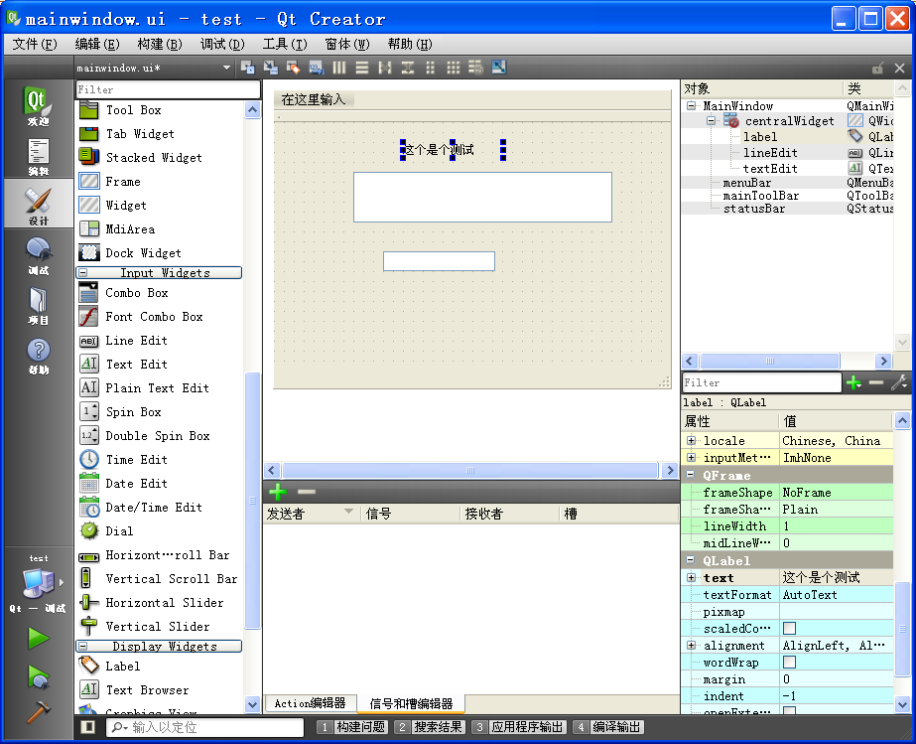Collapse the QLabel property group
The width and height of the screenshot is (916, 744).
pyautogui.click(x=691, y=560)
